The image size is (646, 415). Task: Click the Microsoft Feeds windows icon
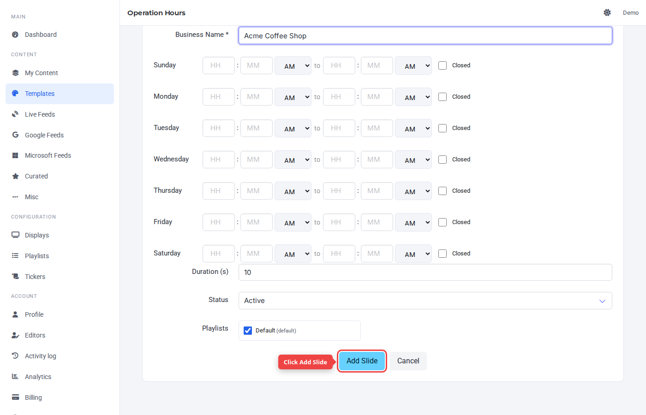coord(15,155)
